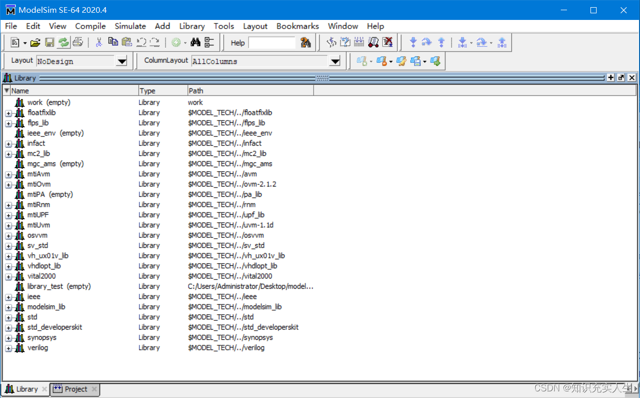The width and height of the screenshot is (640, 398).
Task: Expand the mtiUvm library node
Action: click(8, 225)
